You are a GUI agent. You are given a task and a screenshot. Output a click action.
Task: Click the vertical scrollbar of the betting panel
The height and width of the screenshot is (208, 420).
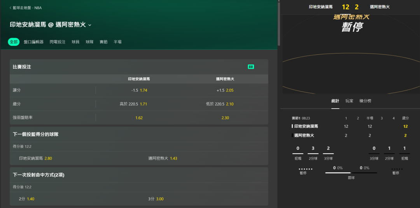tap(278, 23)
